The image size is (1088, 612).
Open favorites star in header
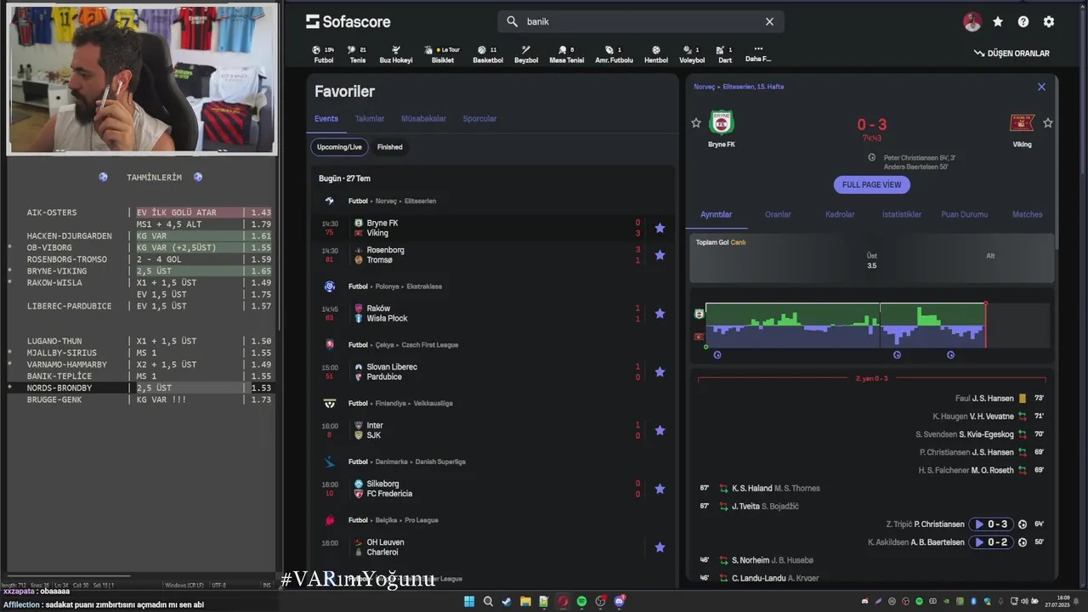pos(998,22)
